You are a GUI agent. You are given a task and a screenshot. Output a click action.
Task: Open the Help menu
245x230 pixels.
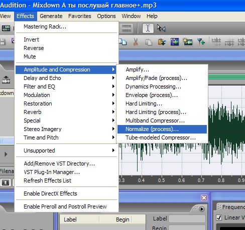(152, 16)
